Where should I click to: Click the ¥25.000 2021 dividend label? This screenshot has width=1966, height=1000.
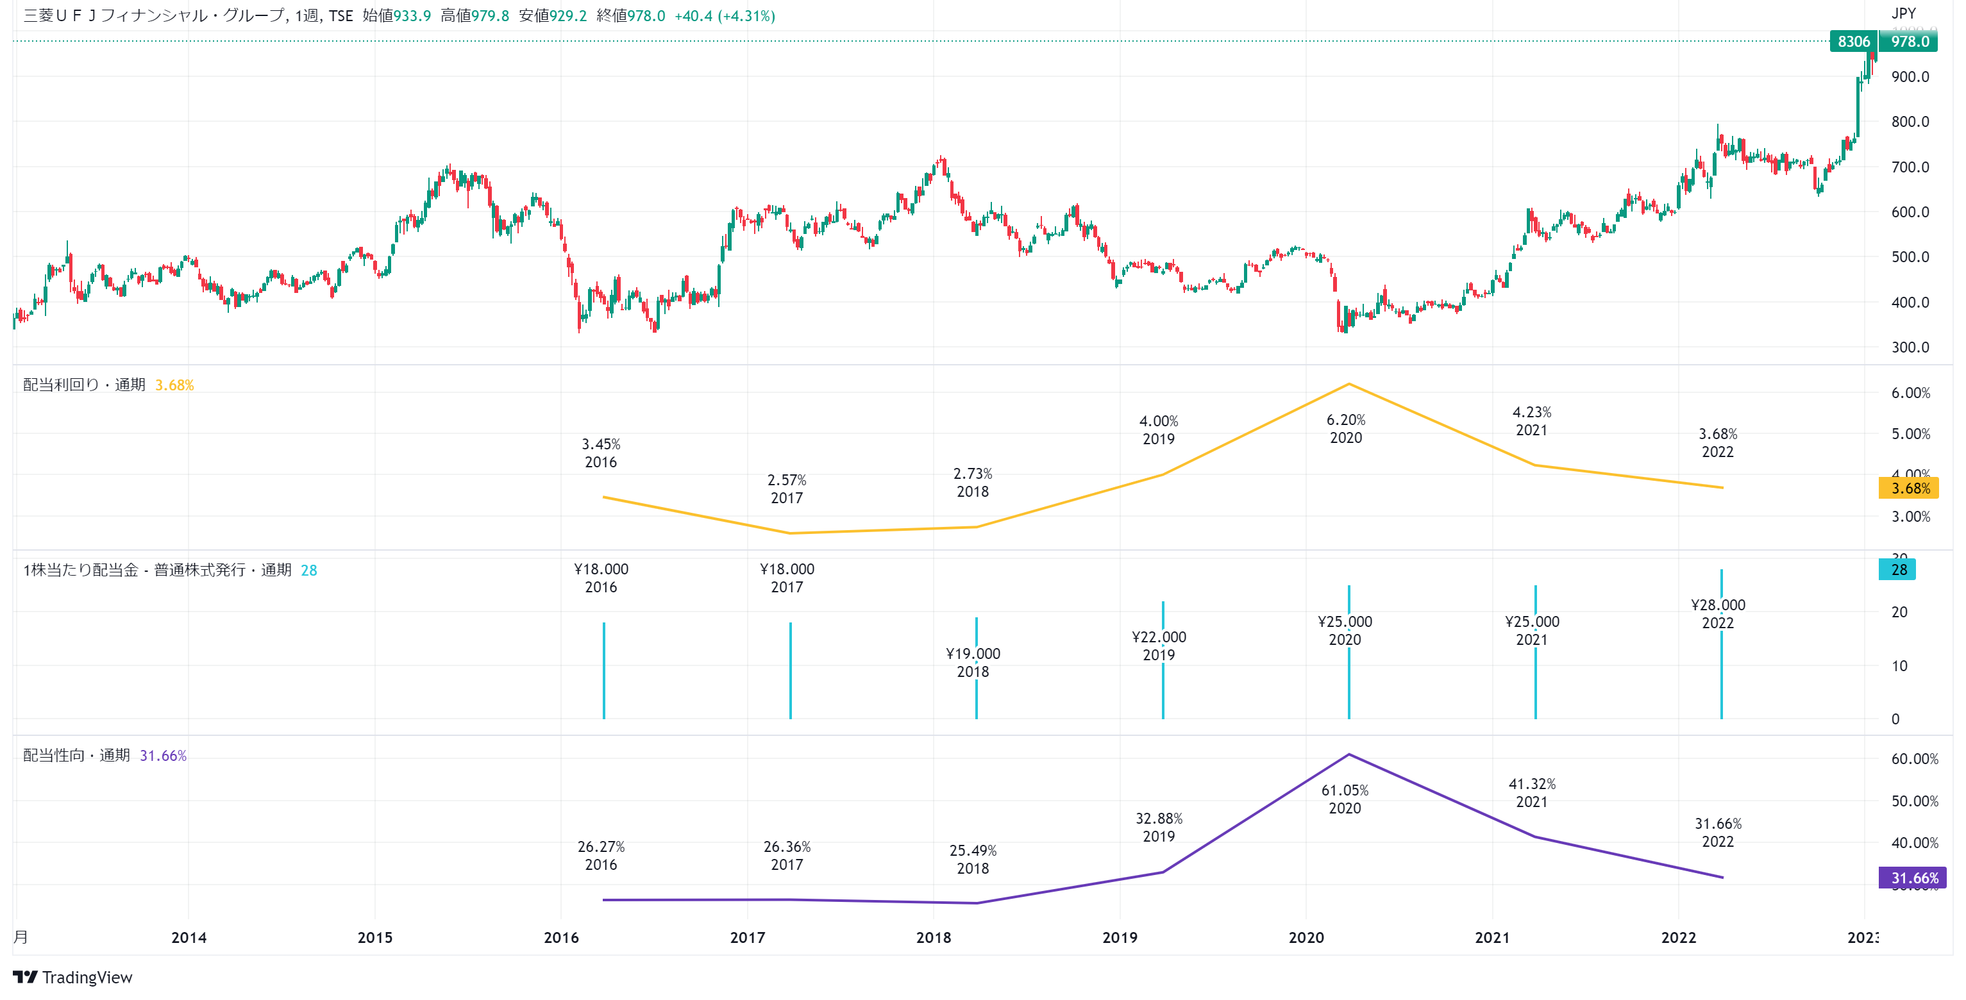pos(1532,631)
